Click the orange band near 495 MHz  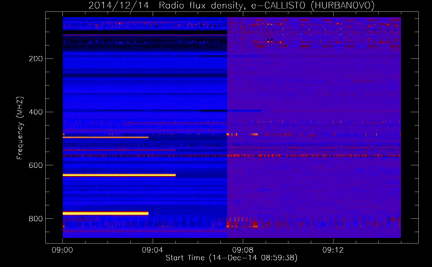coord(105,137)
